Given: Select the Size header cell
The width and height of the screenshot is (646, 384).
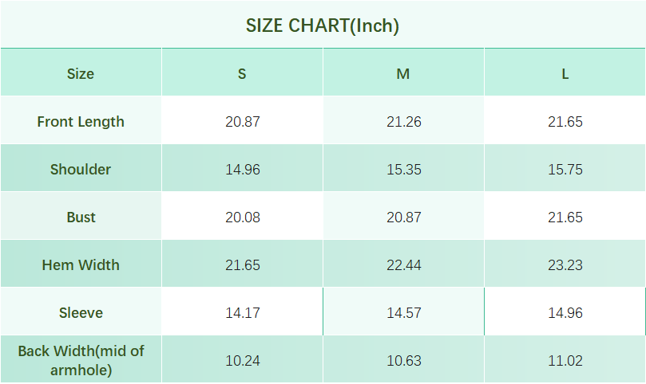Looking at the screenshot, I should (81, 74).
